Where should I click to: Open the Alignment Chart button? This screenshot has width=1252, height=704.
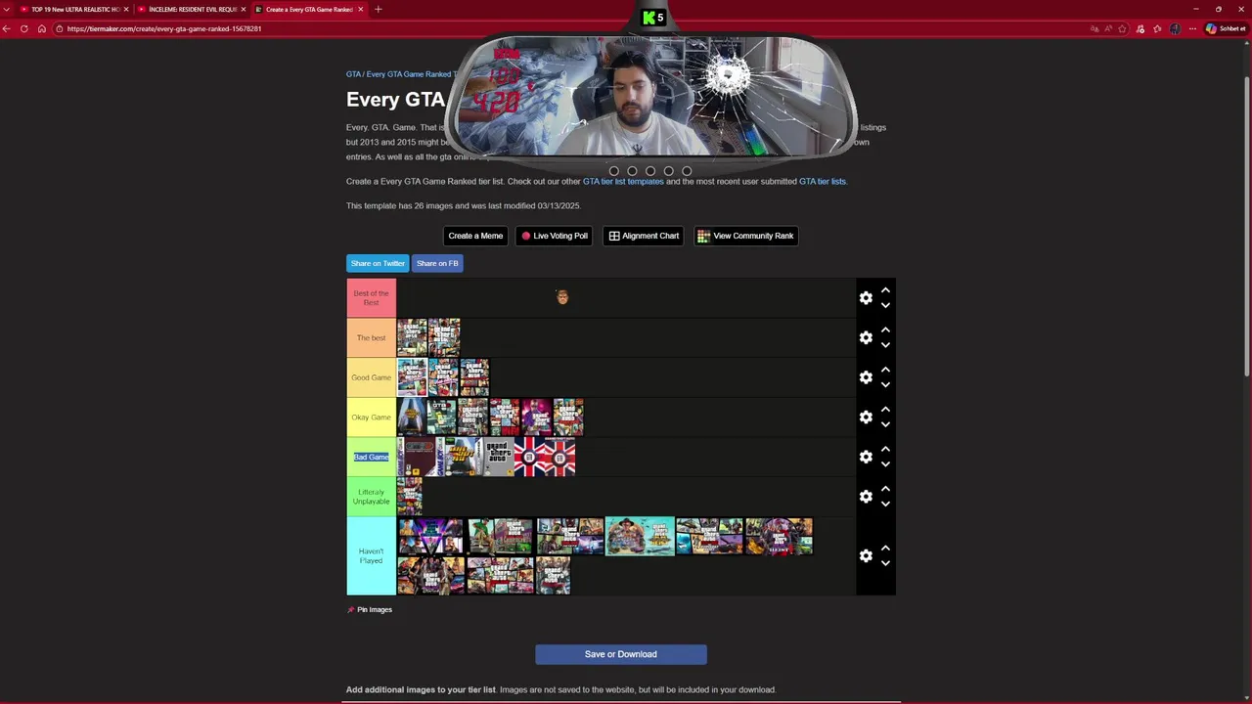(644, 236)
